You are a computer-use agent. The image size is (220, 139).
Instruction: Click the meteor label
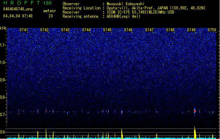(50, 11)
